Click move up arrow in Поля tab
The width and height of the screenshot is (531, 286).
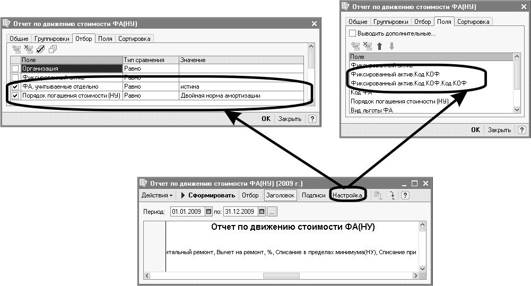[x=379, y=46]
